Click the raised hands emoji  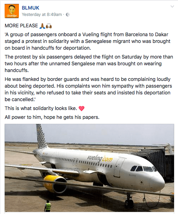coord(49,26)
